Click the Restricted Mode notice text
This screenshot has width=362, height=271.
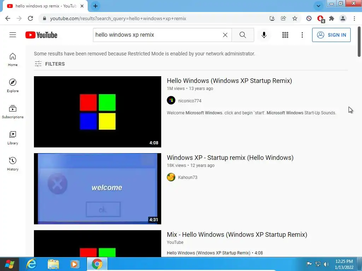coord(145,54)
